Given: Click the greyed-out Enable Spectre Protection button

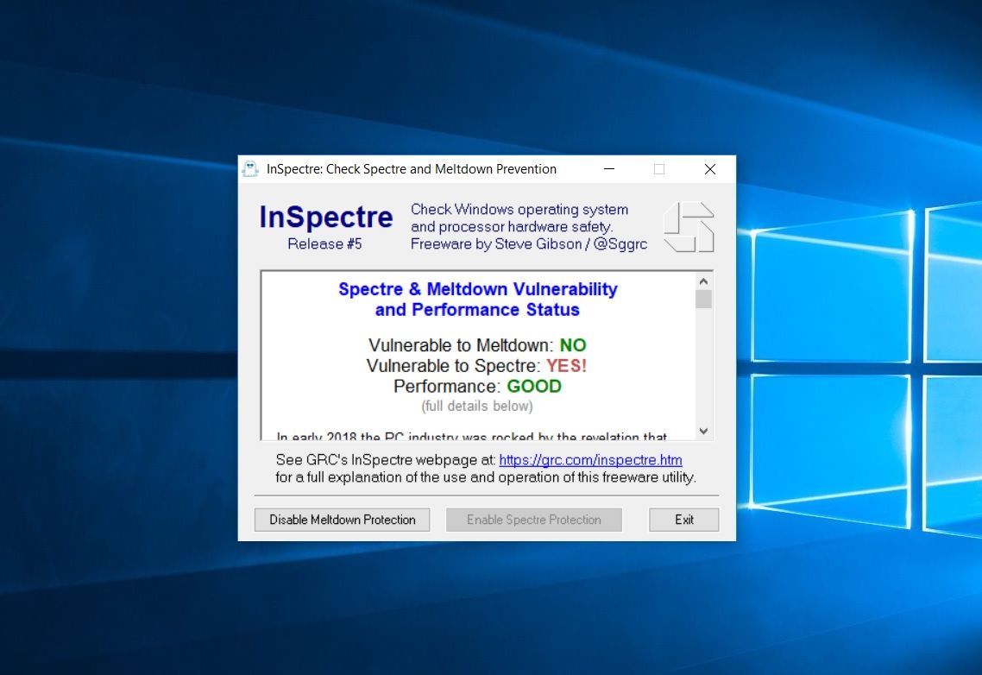Looking at the screenshot, I should [533, 520].
